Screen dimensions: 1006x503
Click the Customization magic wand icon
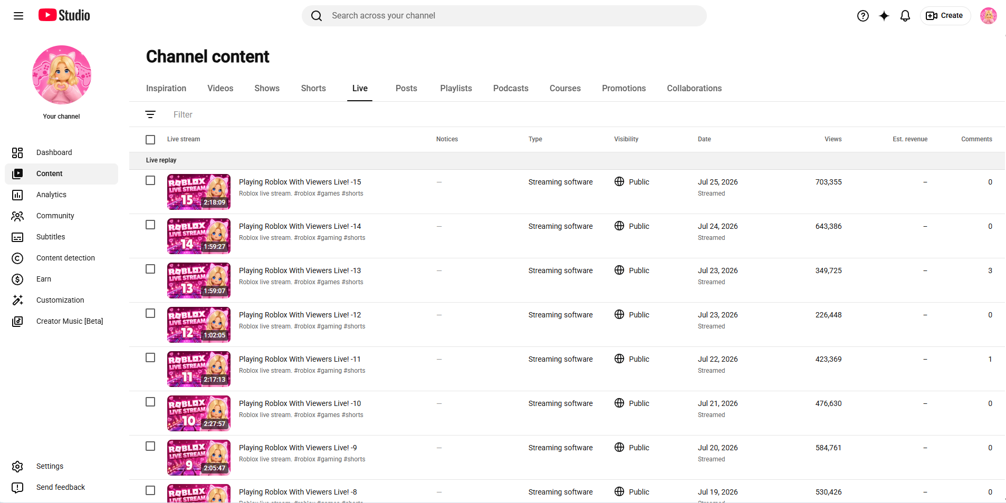click(17, 300)
